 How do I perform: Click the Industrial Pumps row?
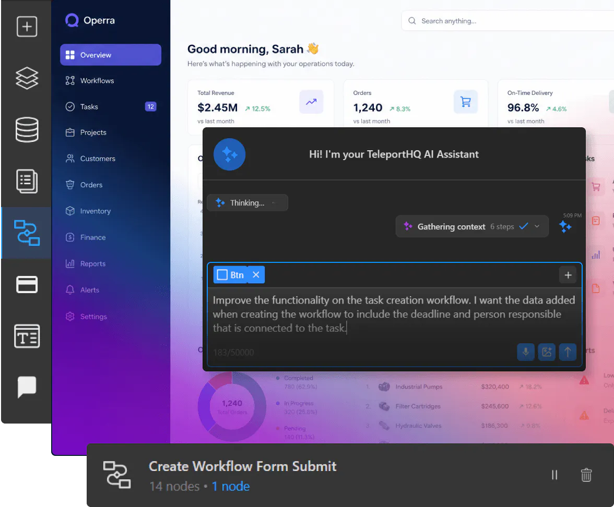point(453,387)
